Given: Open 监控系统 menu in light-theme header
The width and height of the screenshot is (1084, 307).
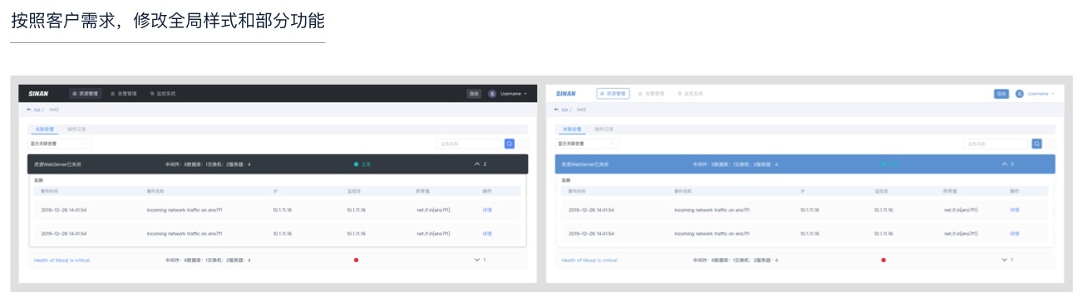Looking at the screenshot, I should tap(690, 94).
